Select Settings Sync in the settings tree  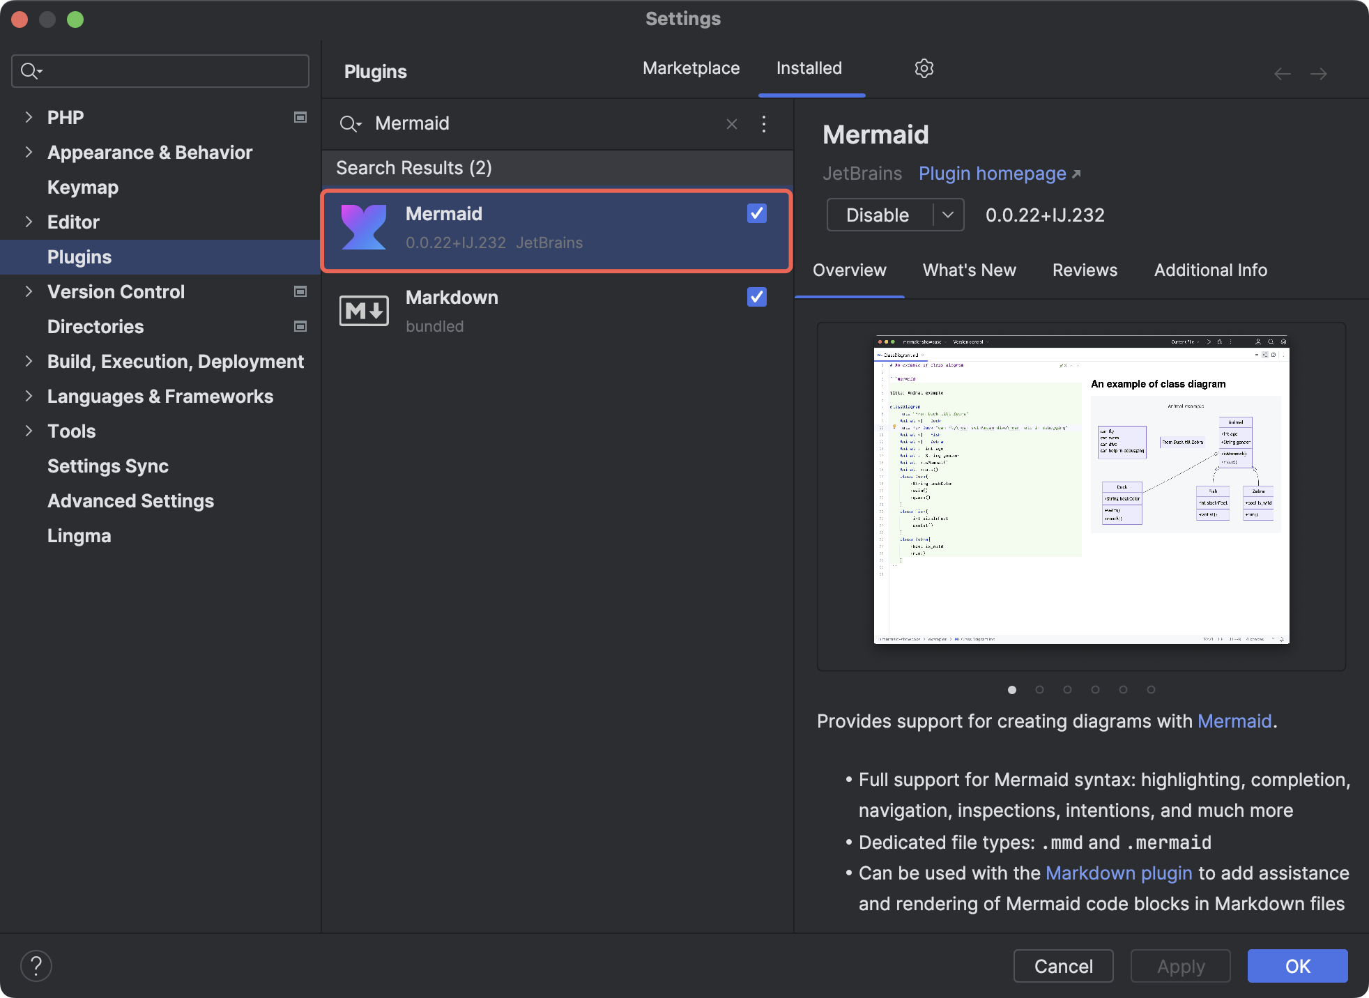pyautogui.click(x=108, y=466)
